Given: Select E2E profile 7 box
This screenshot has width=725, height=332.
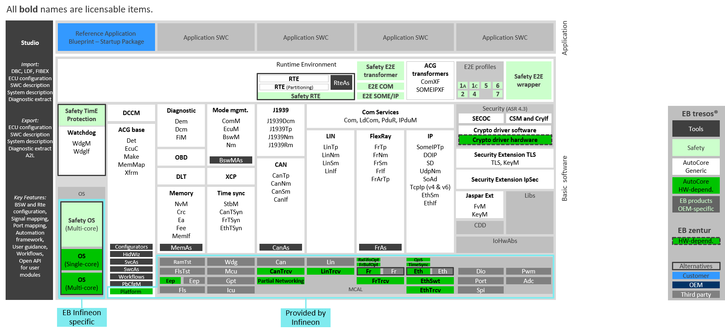Looking at the screenshot, I should coord(498,94).
